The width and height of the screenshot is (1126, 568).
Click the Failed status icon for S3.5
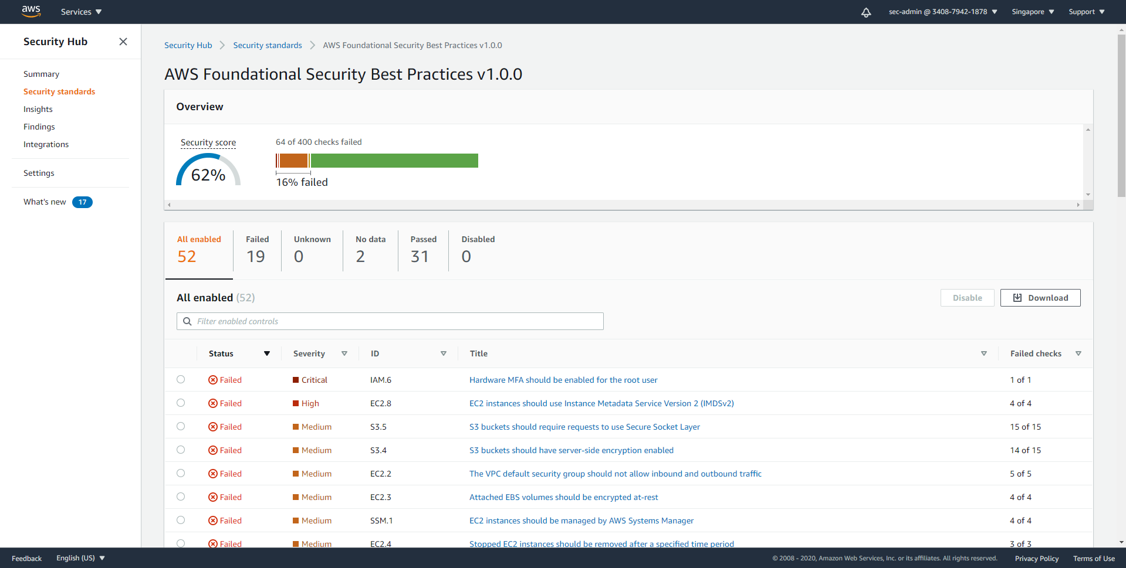tap(213, 427)
